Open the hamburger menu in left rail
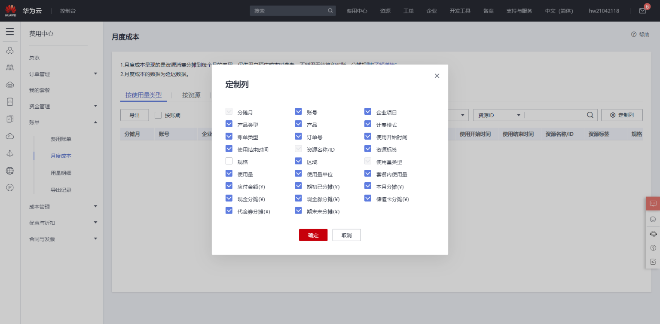The height and width of the screenshot is (324, 660). [10, 32]
